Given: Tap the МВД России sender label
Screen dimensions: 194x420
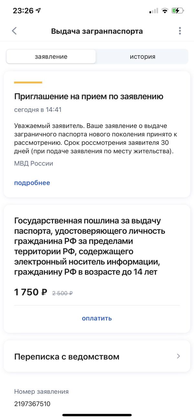Looking at the screenshot, I should [33, 163].
